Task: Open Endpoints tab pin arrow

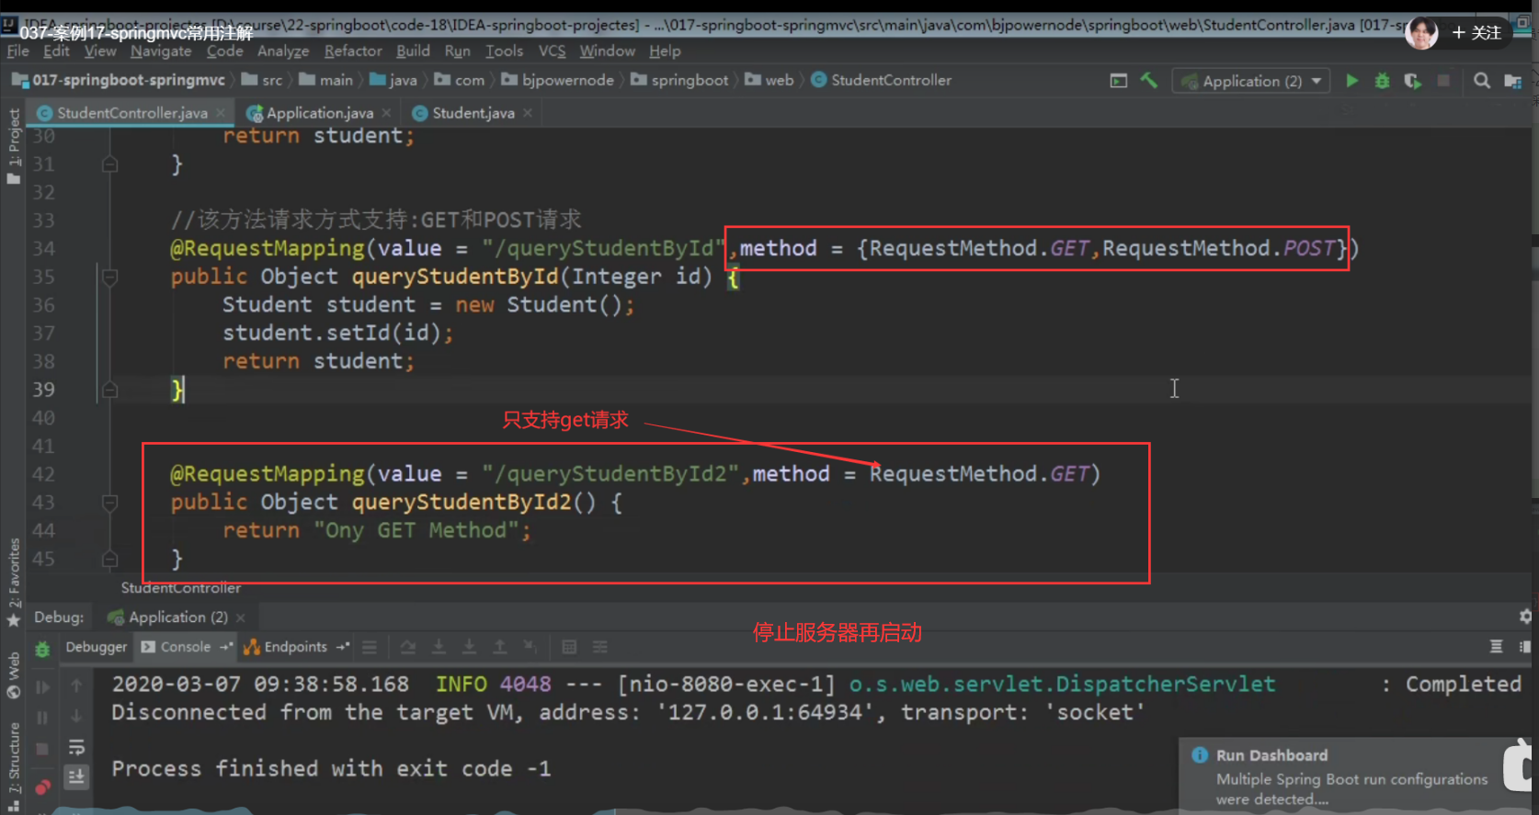Action: click(342, 648)
